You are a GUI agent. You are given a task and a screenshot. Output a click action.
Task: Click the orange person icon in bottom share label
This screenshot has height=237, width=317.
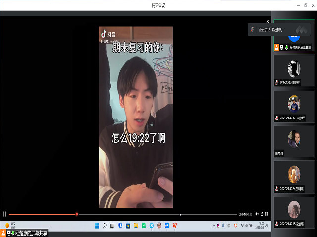click(3, 233)
